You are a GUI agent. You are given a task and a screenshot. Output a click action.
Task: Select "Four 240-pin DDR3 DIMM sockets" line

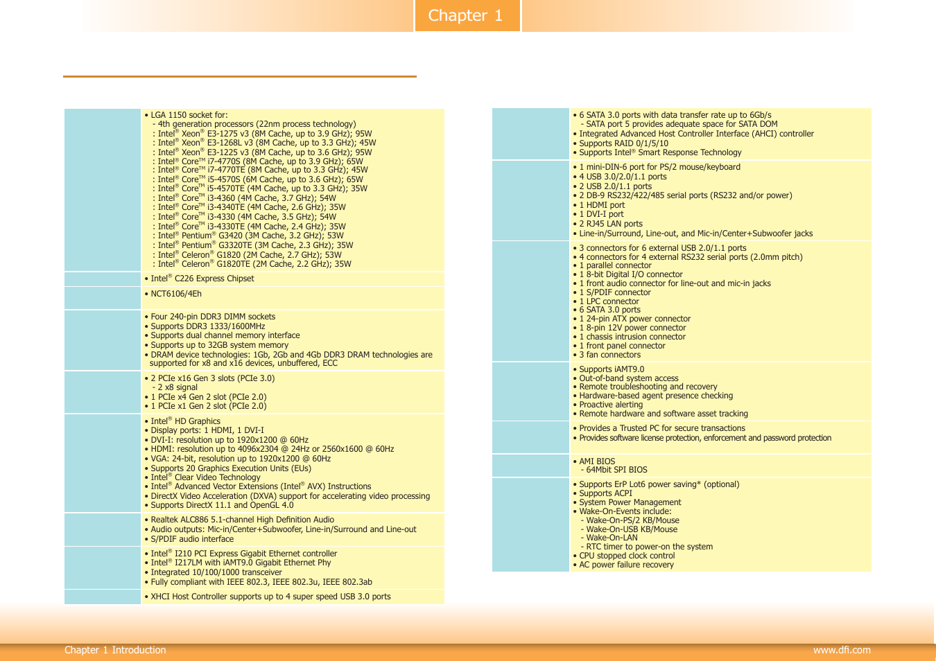point(210,317)
